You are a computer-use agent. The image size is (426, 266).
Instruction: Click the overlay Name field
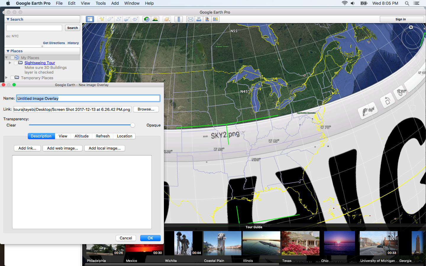click(88, 98)
